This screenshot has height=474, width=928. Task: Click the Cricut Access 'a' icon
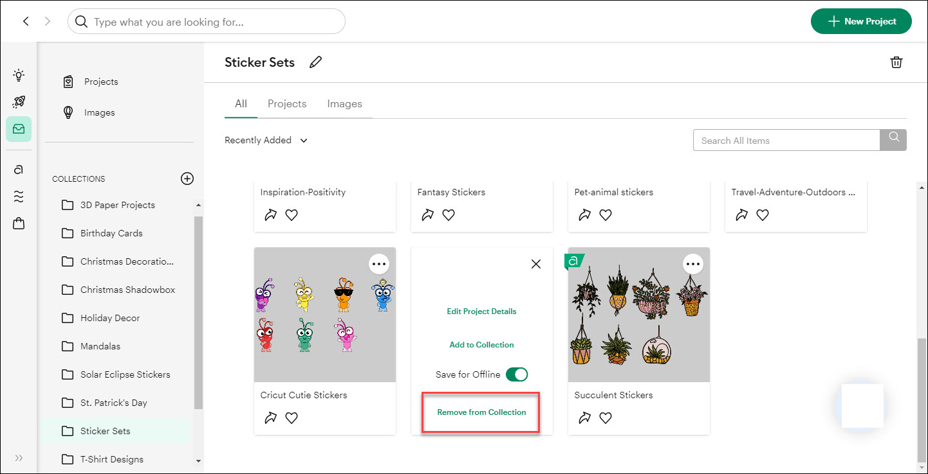click(x=19, y=169)
